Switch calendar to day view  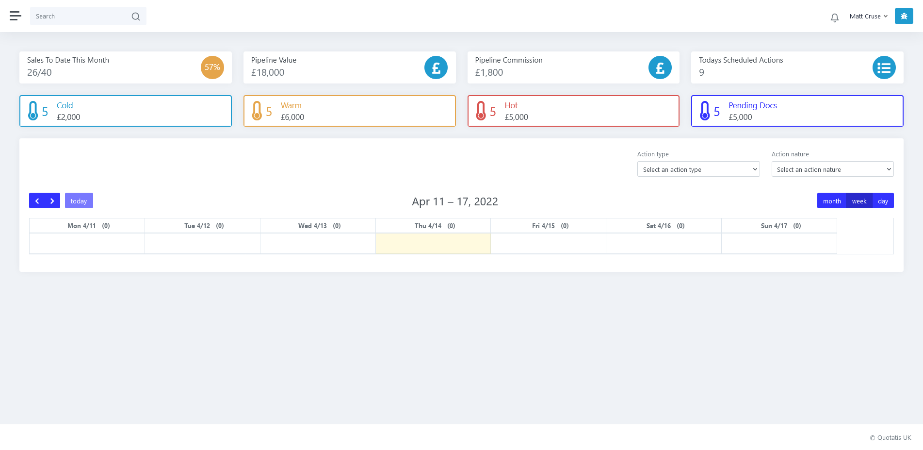(883, 201)
